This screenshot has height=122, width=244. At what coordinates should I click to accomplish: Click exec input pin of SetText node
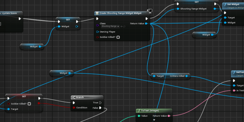pyautogui.click(x=234, y=81)
